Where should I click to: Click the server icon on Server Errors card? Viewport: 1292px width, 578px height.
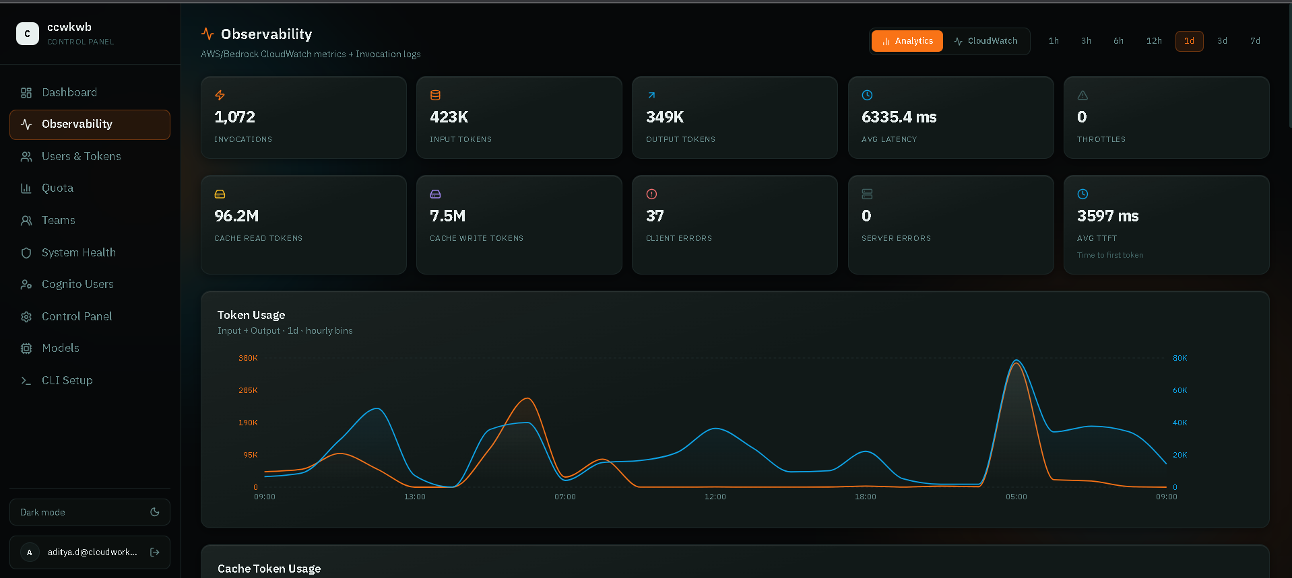(867, 194)
